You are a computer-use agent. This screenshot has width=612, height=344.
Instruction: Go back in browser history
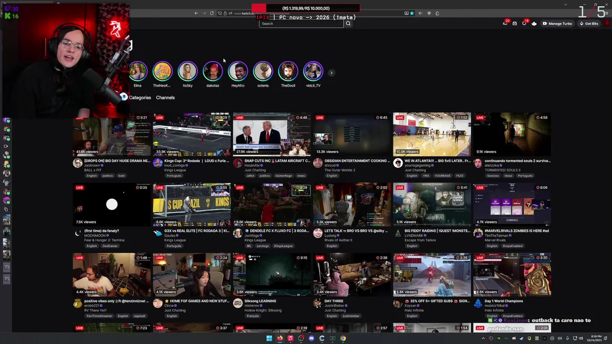pyautogui.click(x=196, y=13)
